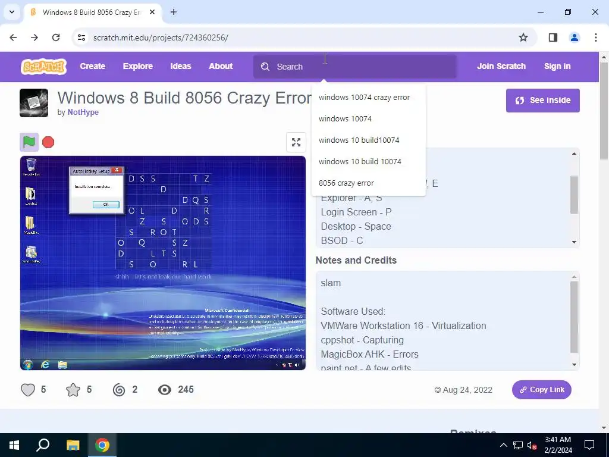Click the remix spiral icon
The height and width of the screenshot is (457, 609).
[x=119, y=390]
